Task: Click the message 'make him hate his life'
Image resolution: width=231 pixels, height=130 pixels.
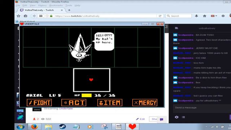Action: click(x=207, y=68)
